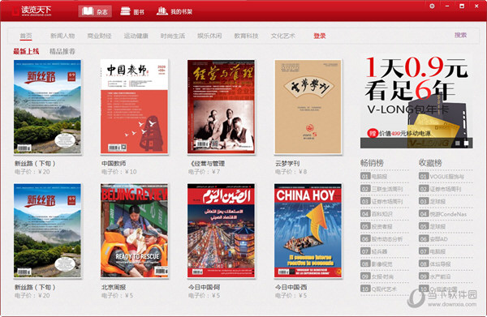Open 新丝路（下旬）cover in the top row
This screenshot has height=317, width=487.
[x=47, y=107]
